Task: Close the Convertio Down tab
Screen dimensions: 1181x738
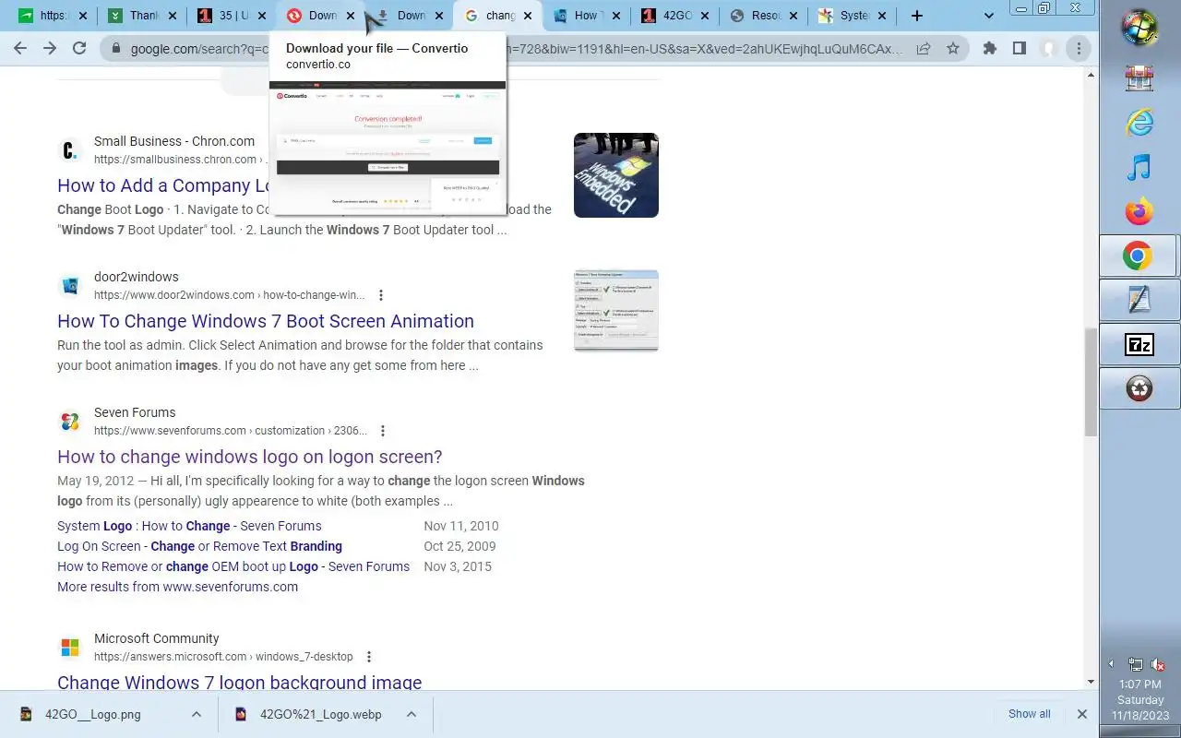Action: coord(350,16)
